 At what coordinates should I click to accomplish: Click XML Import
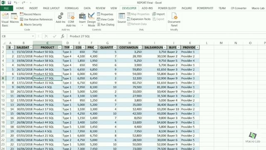coord(158,14)
